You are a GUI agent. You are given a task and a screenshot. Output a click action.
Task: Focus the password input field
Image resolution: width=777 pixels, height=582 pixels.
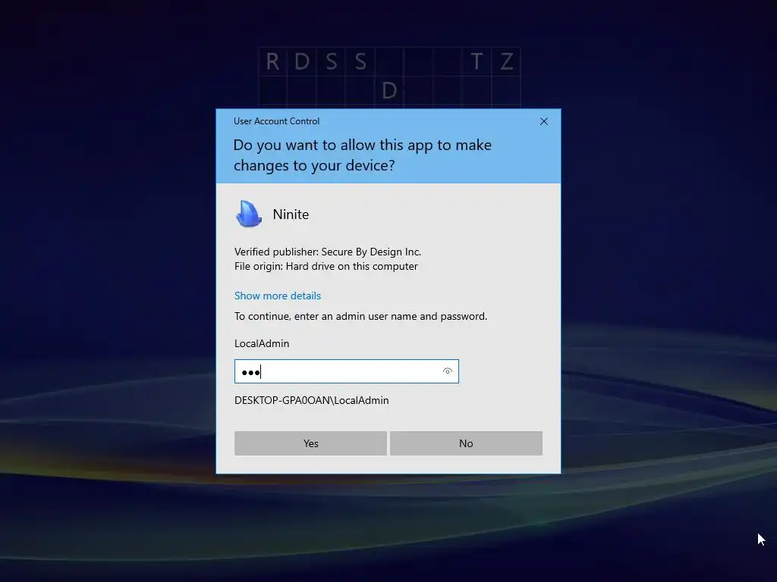(346, 371)
